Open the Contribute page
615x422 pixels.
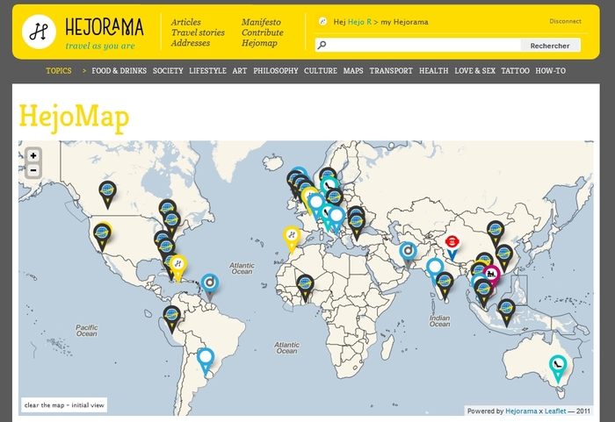(263, 32)
